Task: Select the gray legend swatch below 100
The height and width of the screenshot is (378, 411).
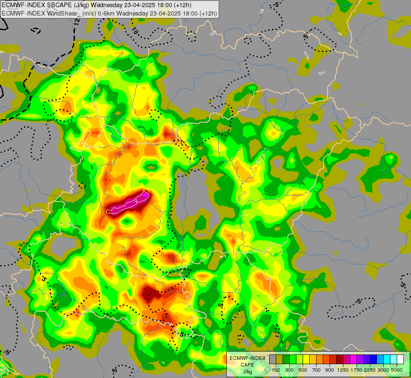Action: (272, 360)
